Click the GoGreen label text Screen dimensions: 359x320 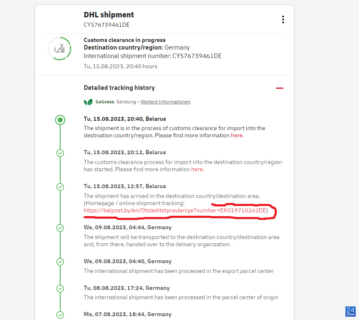point(105,102)
